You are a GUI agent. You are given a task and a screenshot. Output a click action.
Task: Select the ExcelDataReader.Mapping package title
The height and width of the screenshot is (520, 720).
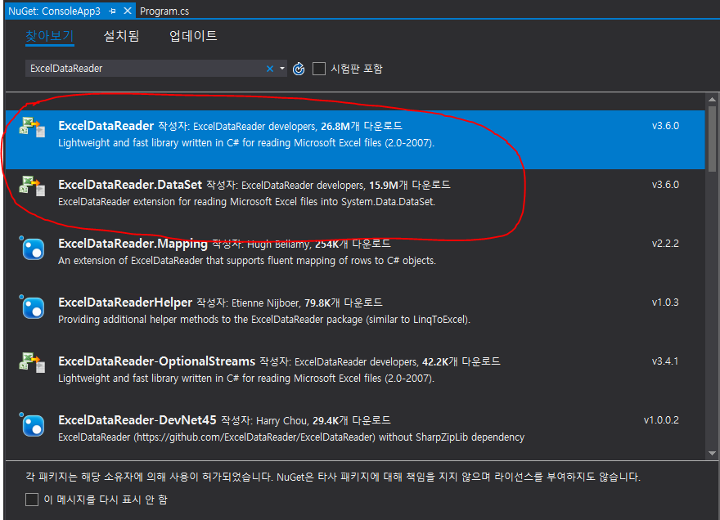coord(133,244)
